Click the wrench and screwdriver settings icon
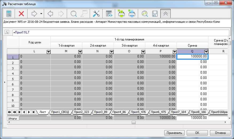Image resolution: width=234 pixels, height=139 pixels. pos(96,14)
